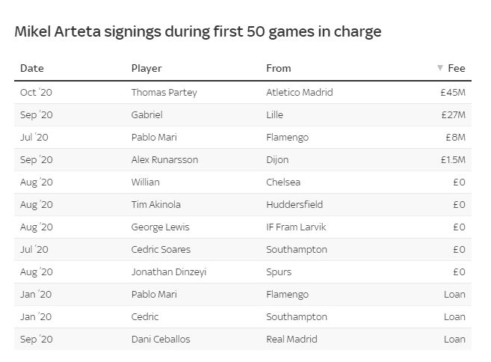Click Dani Ceballos player cell
491x362 pixels.
click(x=161, y=340)
